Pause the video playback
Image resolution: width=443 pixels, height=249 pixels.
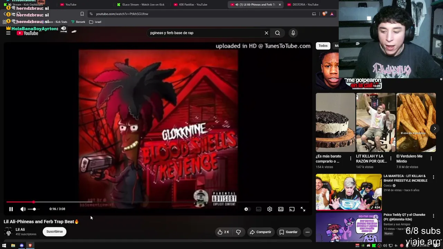[x=11, y=209]
